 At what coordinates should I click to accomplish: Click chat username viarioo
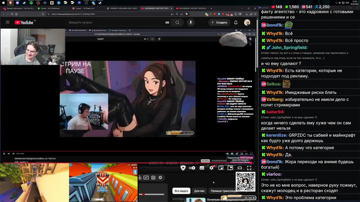click(x=274, y=174)
